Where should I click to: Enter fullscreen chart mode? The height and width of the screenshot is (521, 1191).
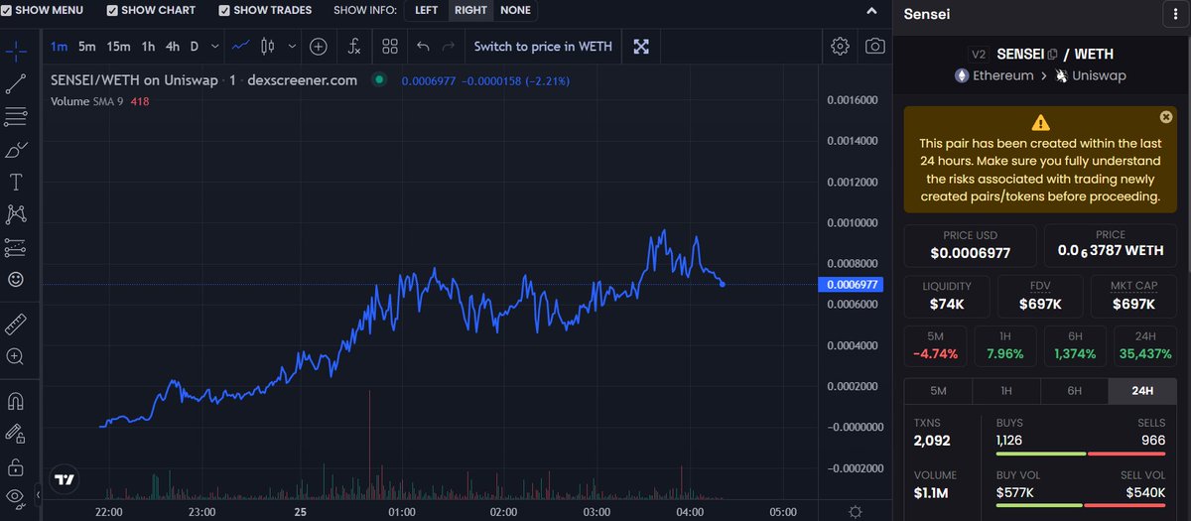(x=642, y=47)
